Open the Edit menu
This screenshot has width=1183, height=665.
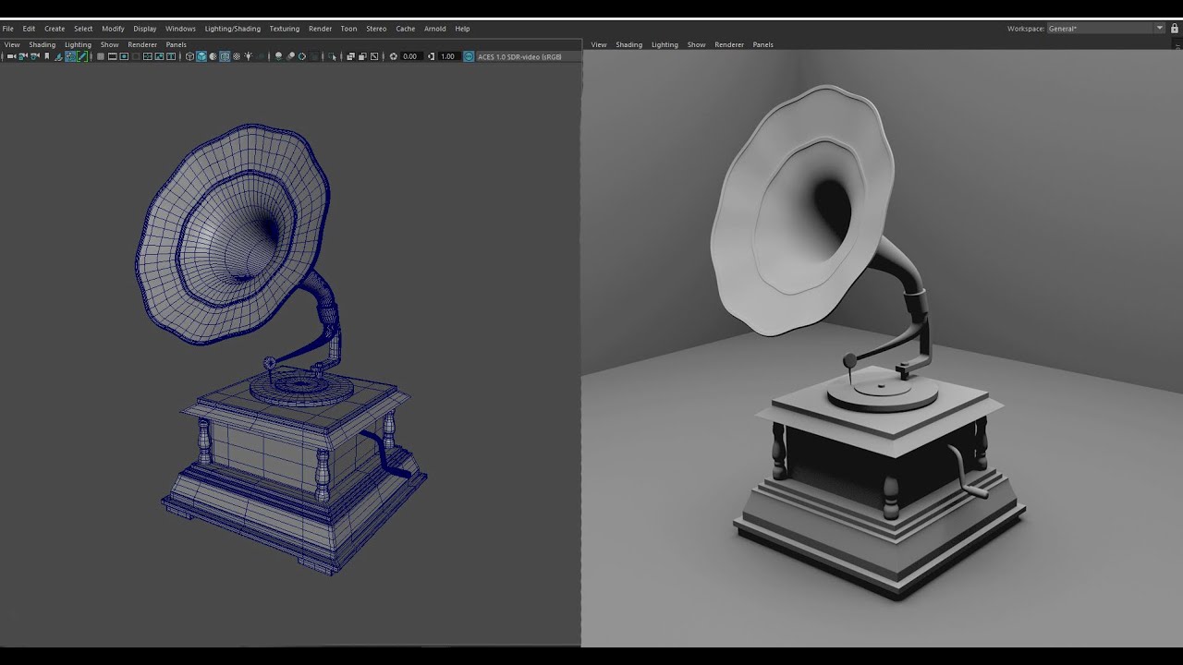(x=29, y=29)
